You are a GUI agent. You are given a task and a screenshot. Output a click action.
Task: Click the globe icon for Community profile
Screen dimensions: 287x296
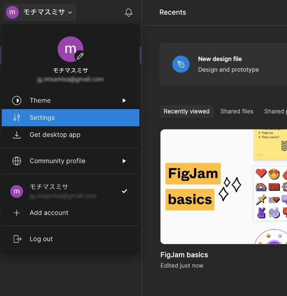17,161
